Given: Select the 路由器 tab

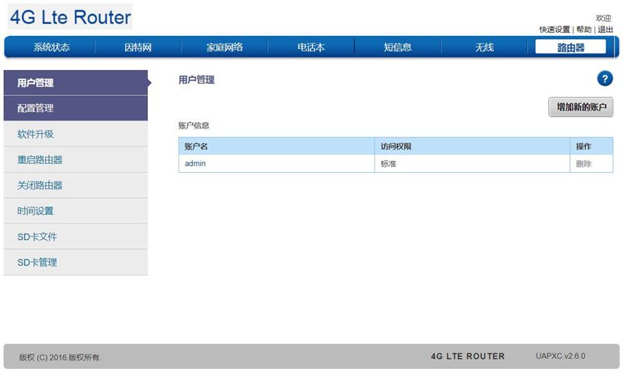Looking at the screenshot, I should tap(571, 47).
